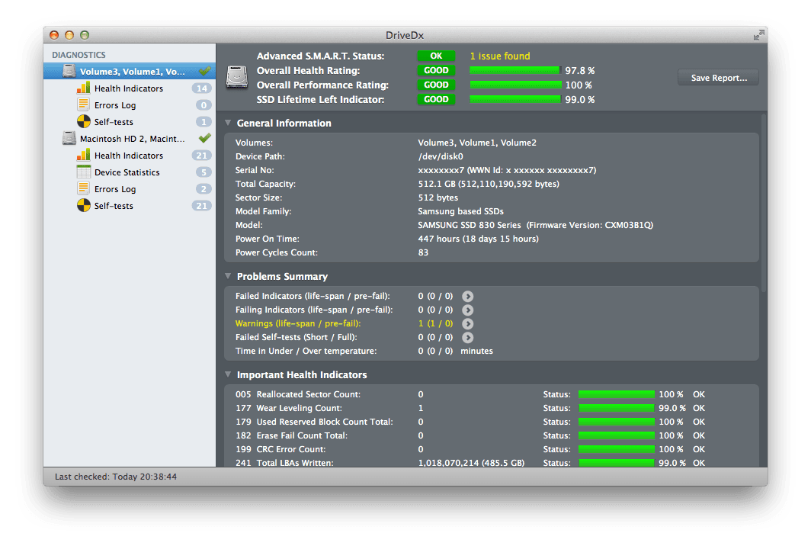This screenshot has width=811, height=546.
Task: Enter full screen using the title bar arrows
Action: click(758, 35)
